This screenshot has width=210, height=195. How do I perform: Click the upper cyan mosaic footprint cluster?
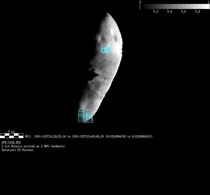click(x=106, y=50)
